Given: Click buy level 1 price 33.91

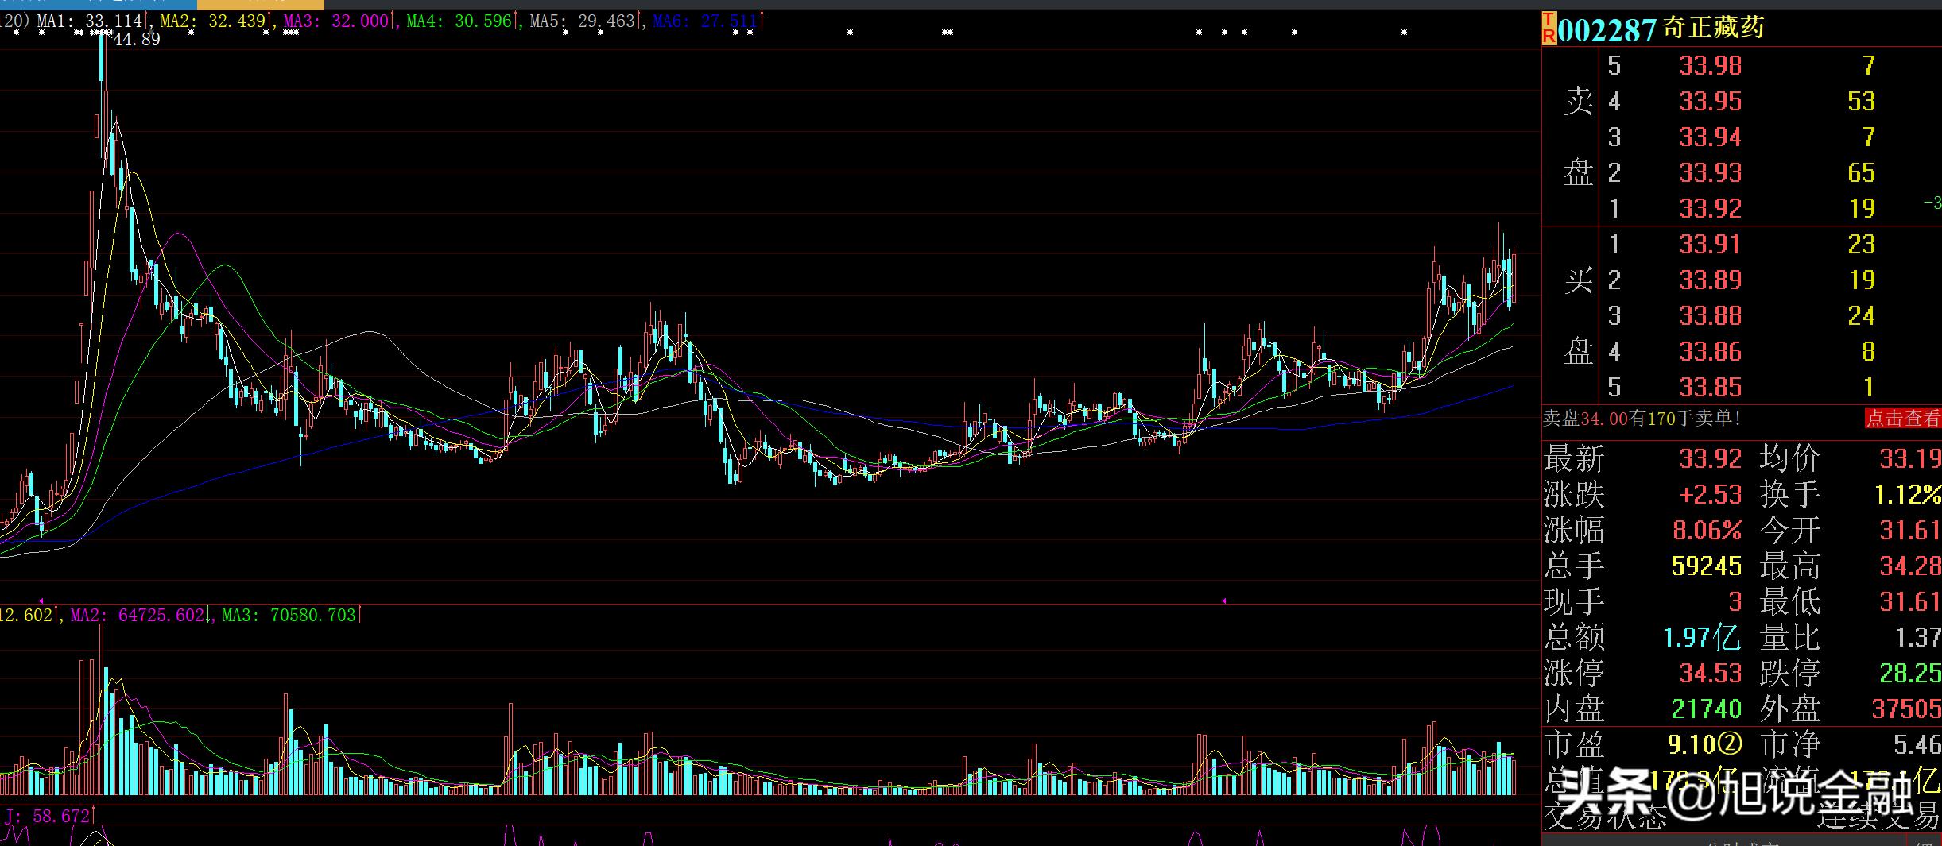Looking at the screenshot, I should coord(1710,244).
